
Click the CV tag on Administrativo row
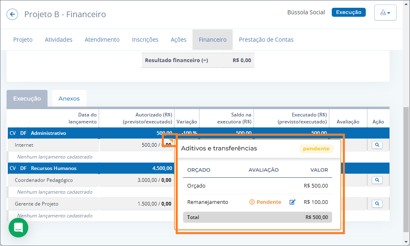point(13,133)
